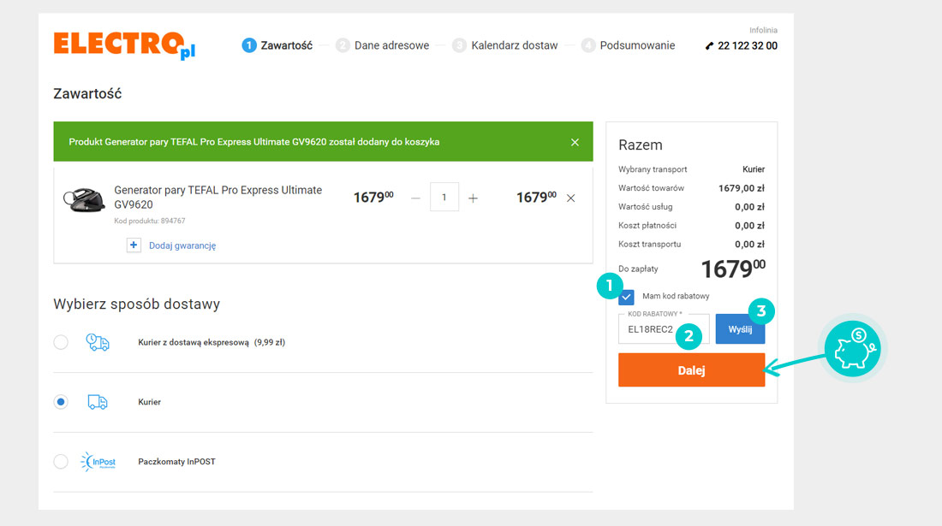Remove the TEFAL steam generator from the cart
Viewport: 942px width, 526px height.
(x=570, y=198)
